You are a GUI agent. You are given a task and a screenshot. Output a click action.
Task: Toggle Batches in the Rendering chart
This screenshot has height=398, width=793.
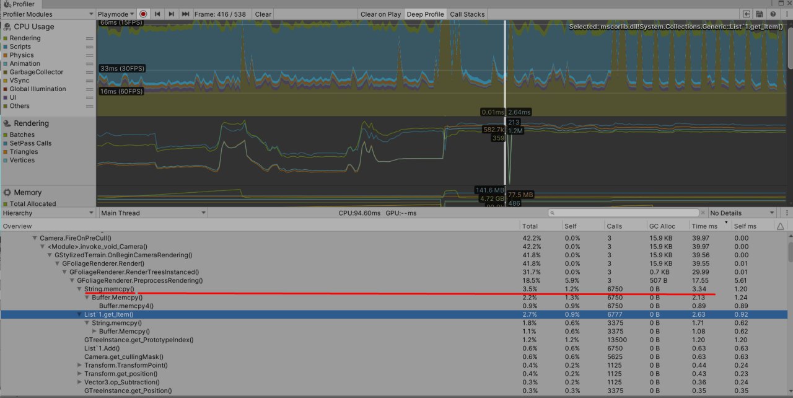point(19,135)
